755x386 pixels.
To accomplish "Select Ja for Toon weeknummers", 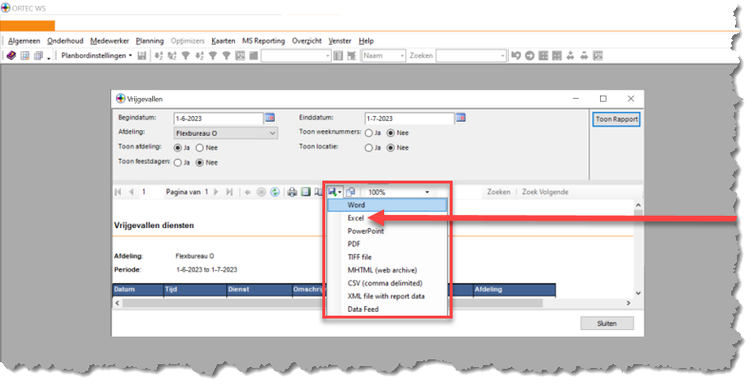I will coord(369,133).
